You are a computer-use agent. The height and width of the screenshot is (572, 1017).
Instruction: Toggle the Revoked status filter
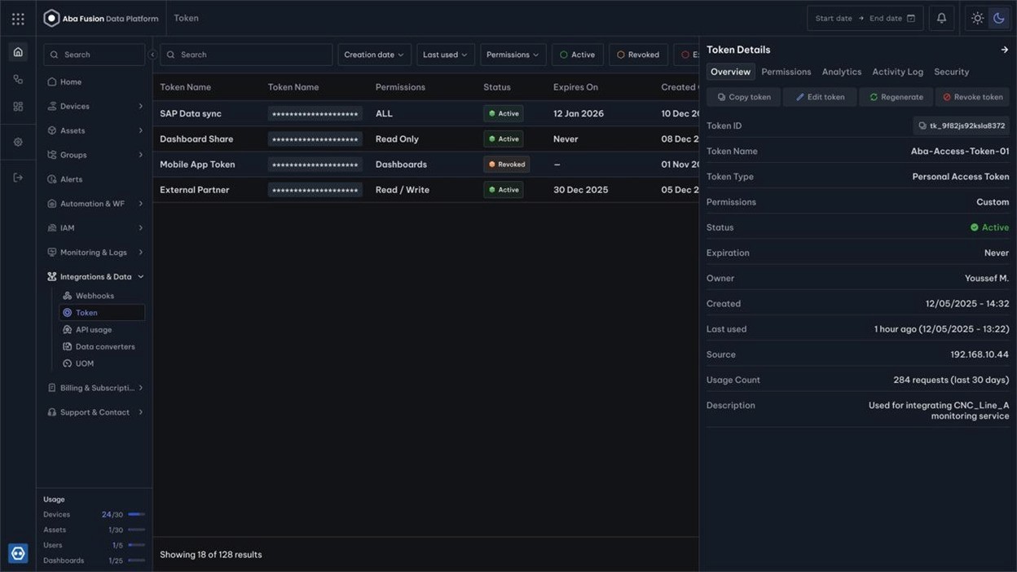coord(638,55)
